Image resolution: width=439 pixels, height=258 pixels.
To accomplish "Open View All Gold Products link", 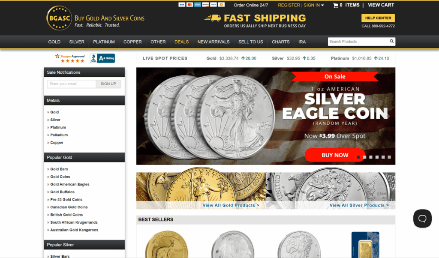I will pos(231,205).
